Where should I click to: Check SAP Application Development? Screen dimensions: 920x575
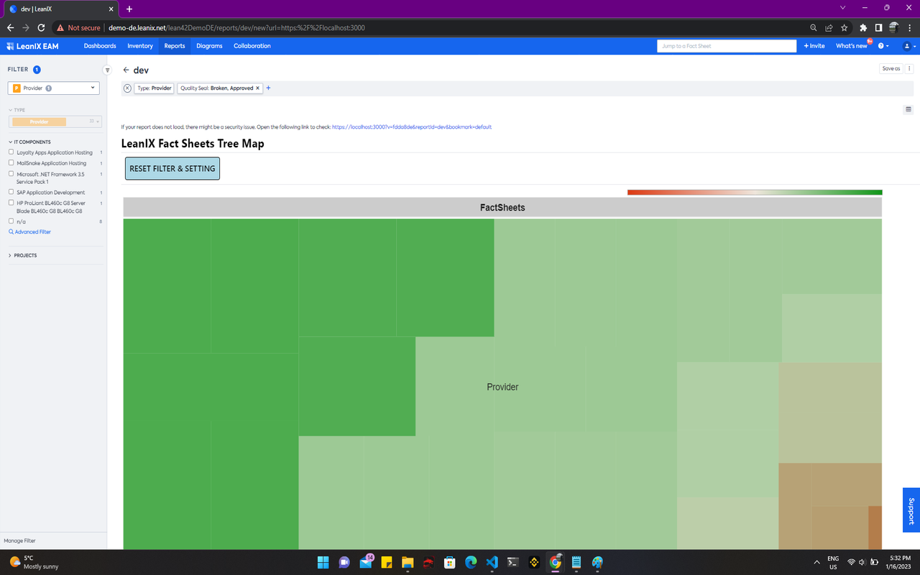click(11, 192)
